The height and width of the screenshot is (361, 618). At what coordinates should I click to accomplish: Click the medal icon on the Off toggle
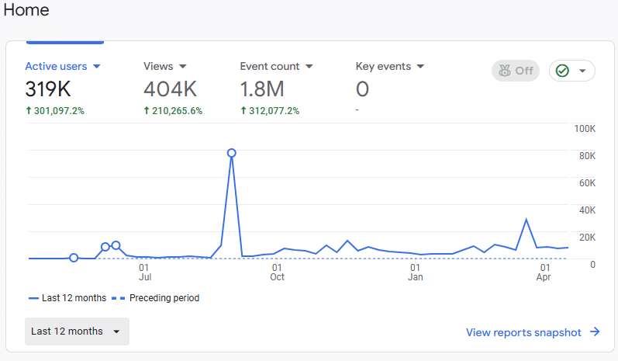click(505, 71)
